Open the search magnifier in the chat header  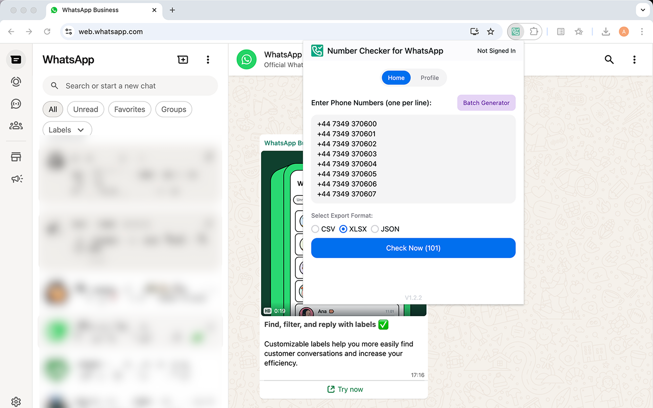609,60
